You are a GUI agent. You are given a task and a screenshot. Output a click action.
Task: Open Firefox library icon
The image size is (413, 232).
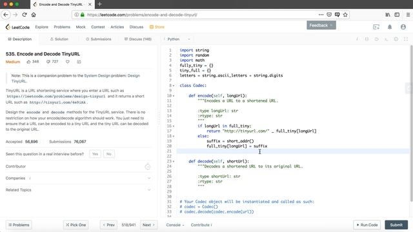coord(388,15)
